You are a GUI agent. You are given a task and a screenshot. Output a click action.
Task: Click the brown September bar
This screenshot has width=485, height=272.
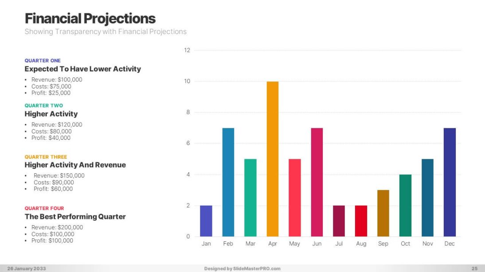click(x=383, y=213)
